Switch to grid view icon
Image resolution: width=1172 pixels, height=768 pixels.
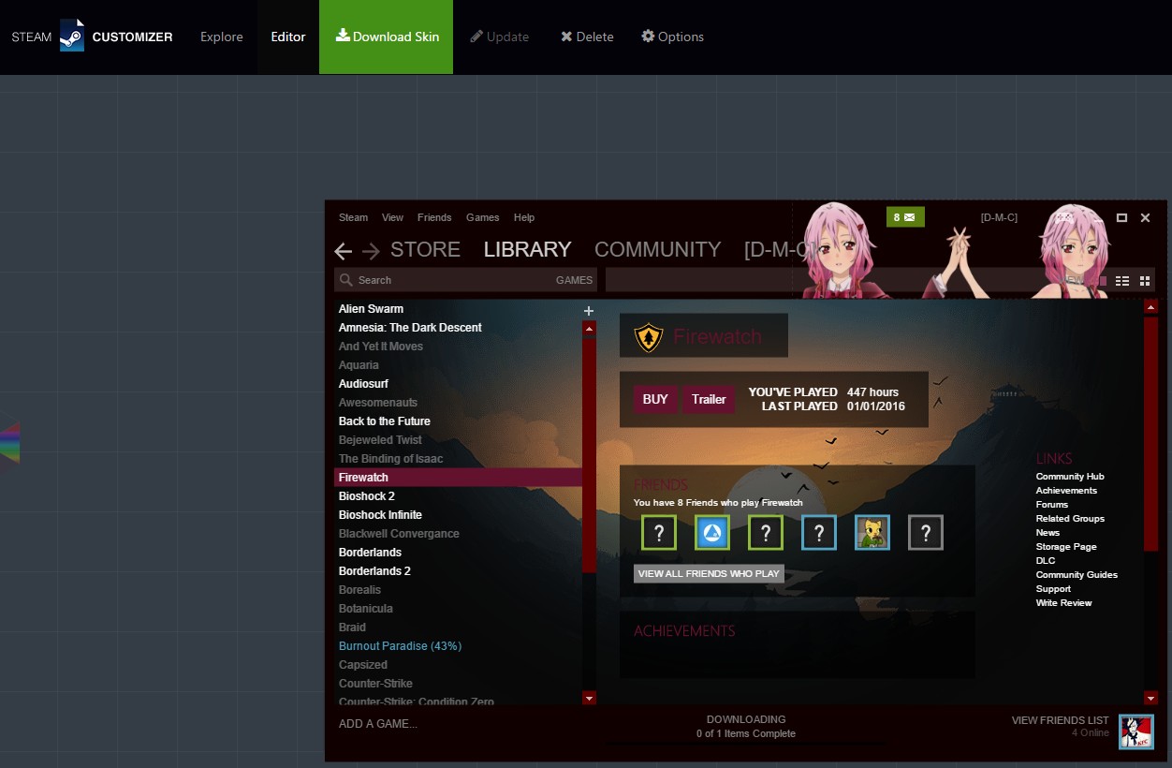(1145, 281)
